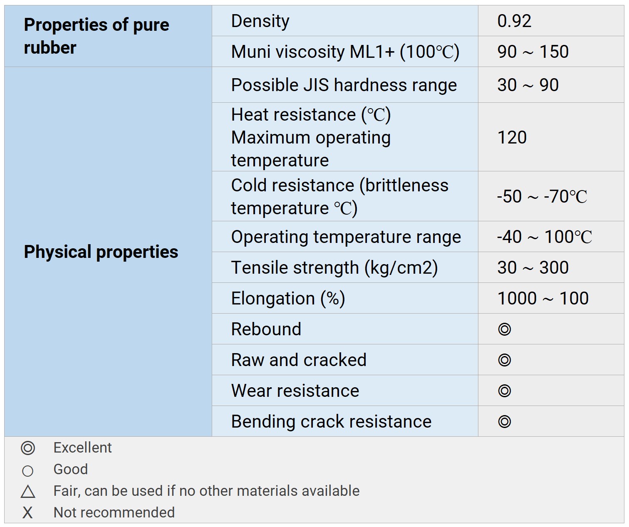Click the Wear resistance rating symbol

[504, 391]
